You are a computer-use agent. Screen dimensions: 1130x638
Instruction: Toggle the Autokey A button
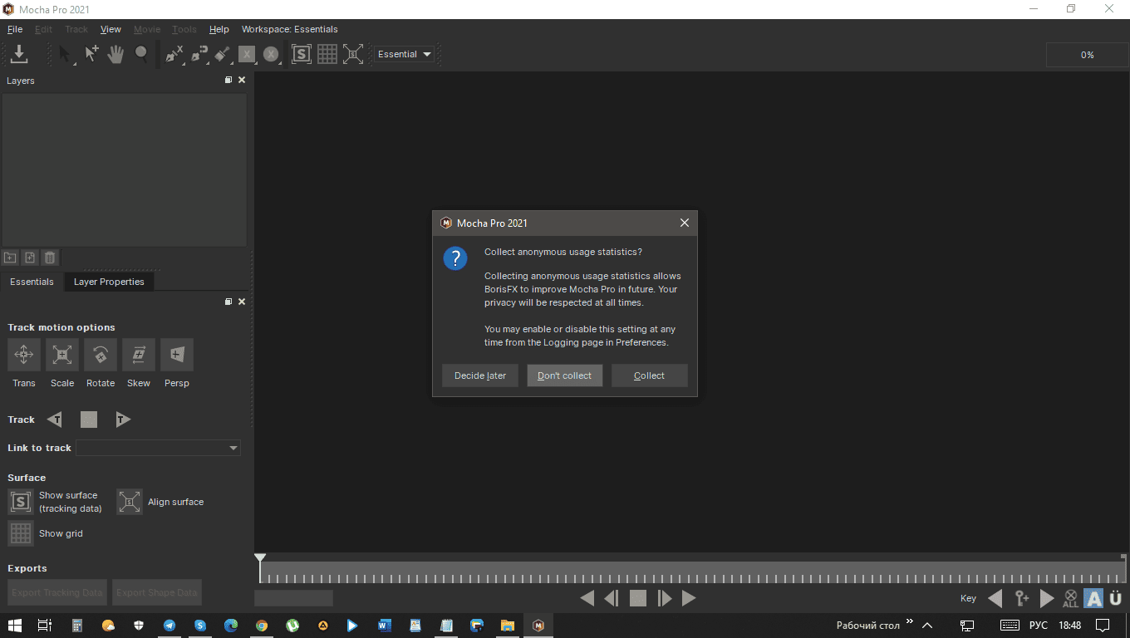(x=1093, y=598)
